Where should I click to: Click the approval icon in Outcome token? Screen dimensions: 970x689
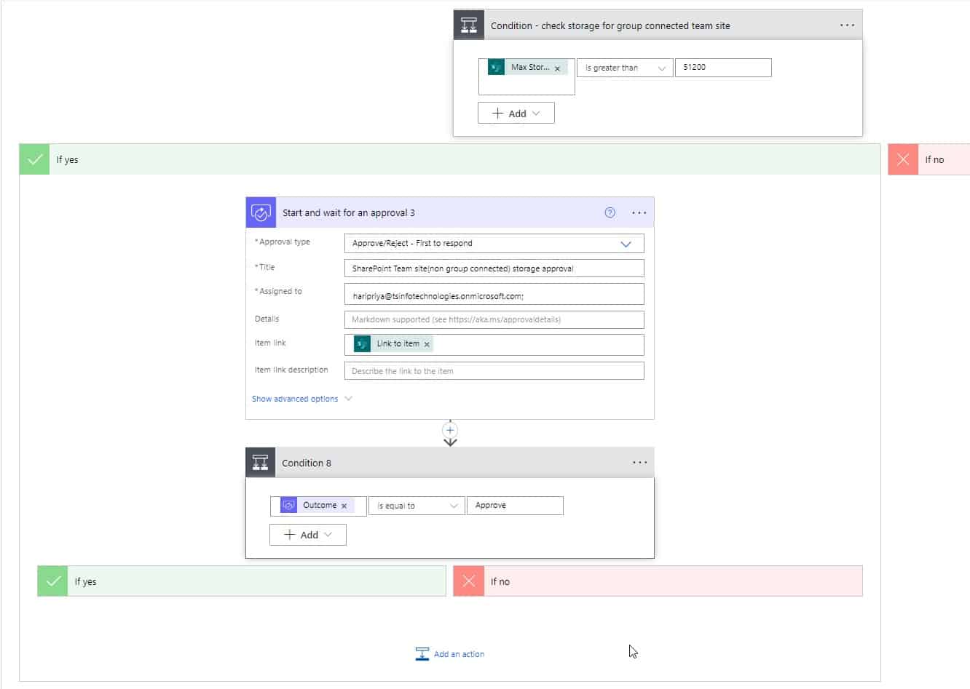point(288,506)
